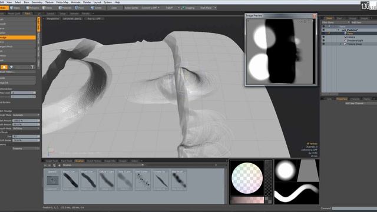This screenshot has width=377, height=212.
Task: Pick a hue on the color wheel
Action: [247, 178]
